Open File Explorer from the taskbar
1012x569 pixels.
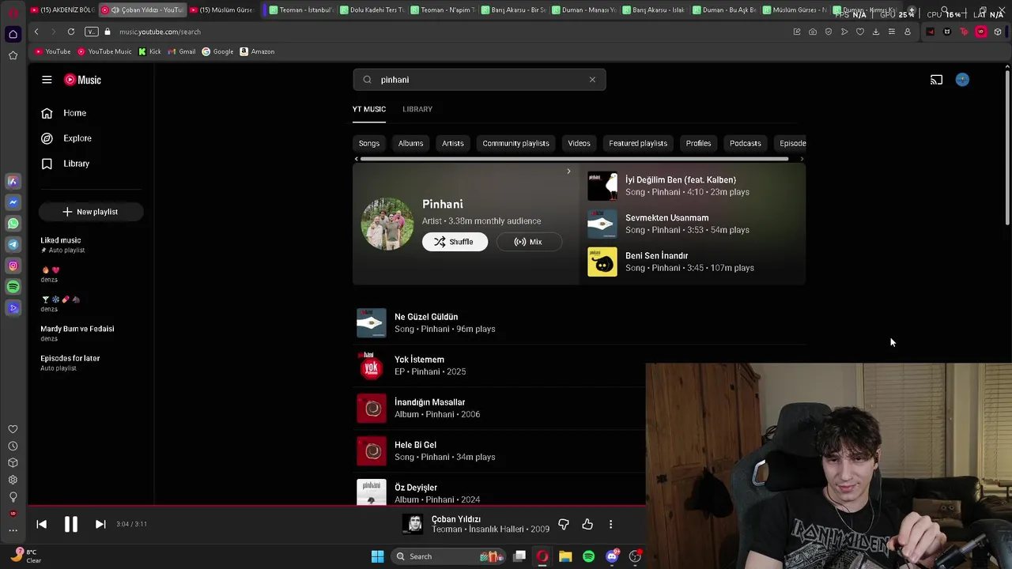[565, 556]
